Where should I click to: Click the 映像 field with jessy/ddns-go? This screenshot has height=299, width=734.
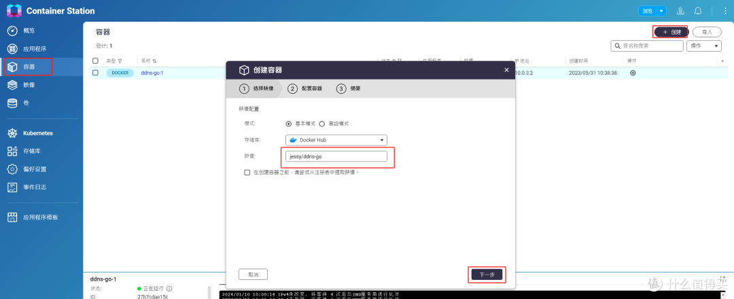pyautogui.click(x=336, y=157)
